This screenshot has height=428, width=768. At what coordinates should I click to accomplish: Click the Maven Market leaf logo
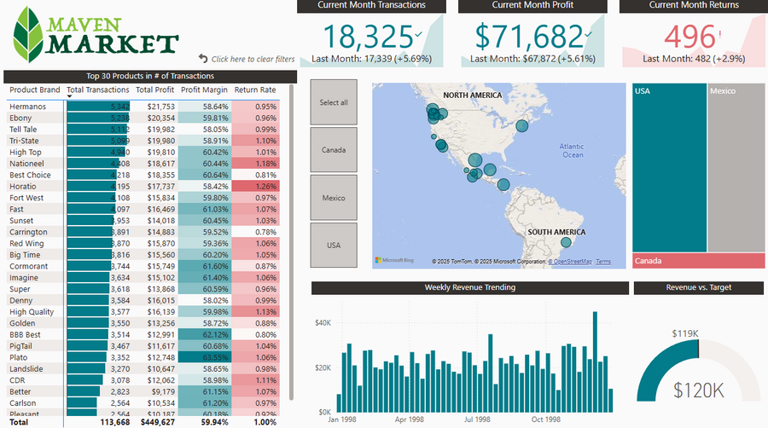coord(31,32)
